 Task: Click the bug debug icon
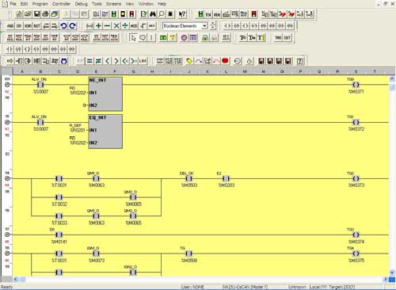[170, 14]
